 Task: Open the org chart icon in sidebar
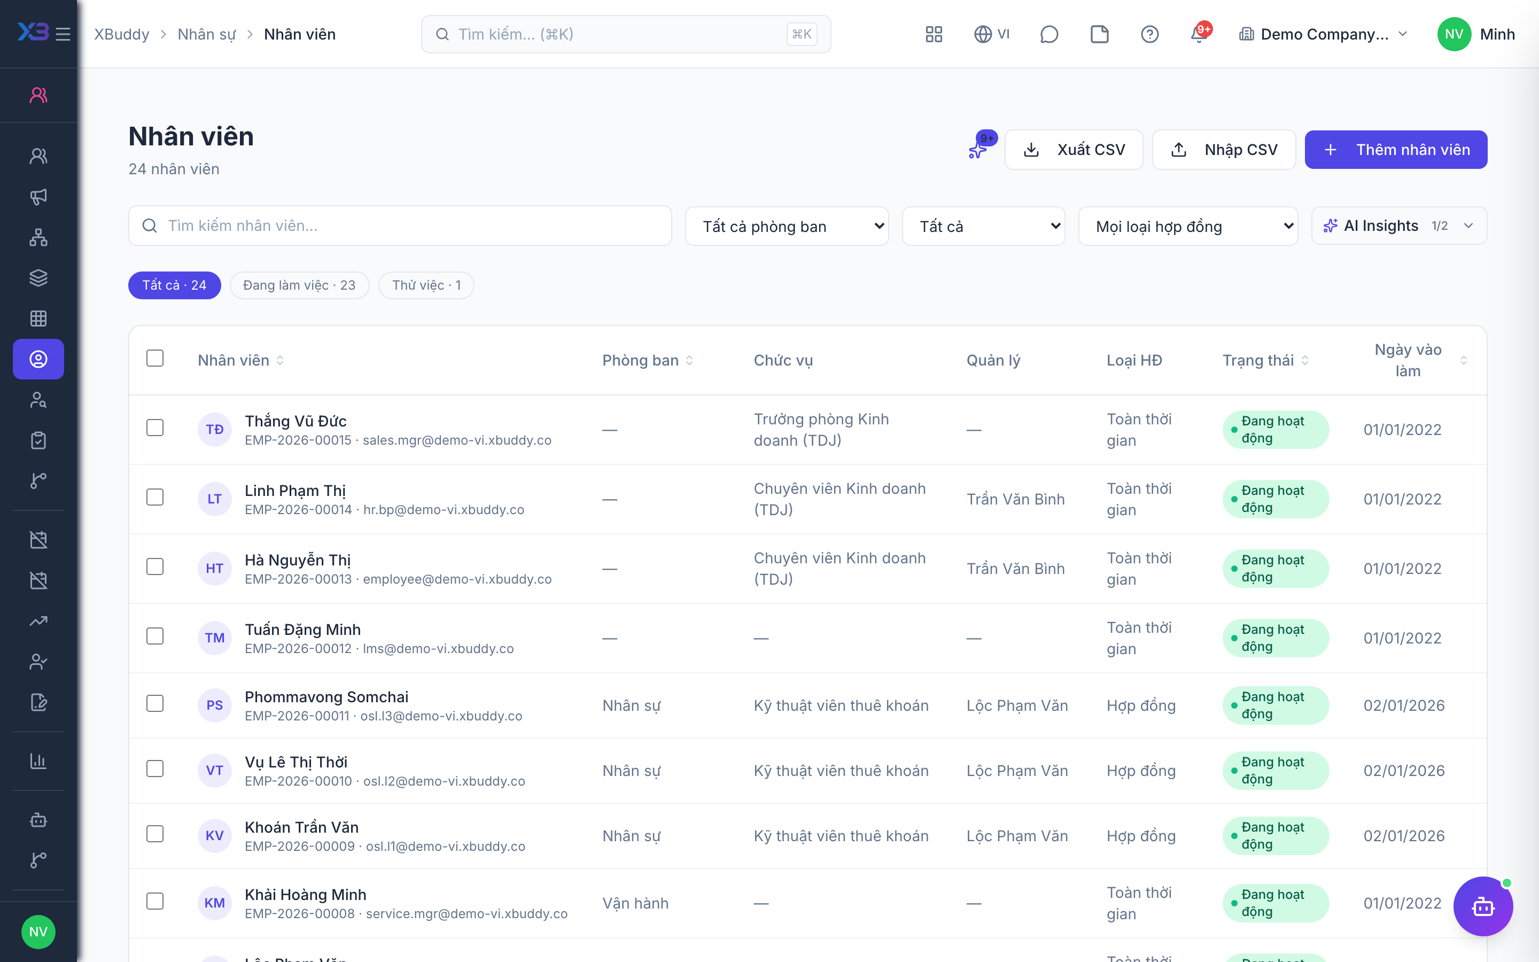pyautogui.click(x=39, y=237)
